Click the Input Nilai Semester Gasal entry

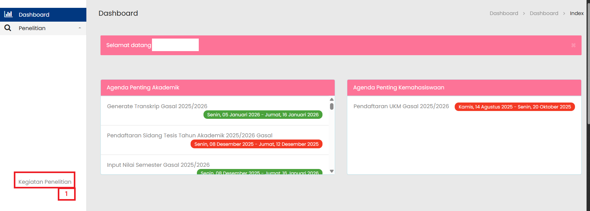(x=158, y=165)
